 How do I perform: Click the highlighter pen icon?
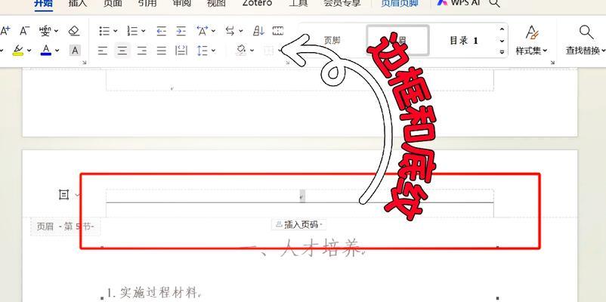18,48
